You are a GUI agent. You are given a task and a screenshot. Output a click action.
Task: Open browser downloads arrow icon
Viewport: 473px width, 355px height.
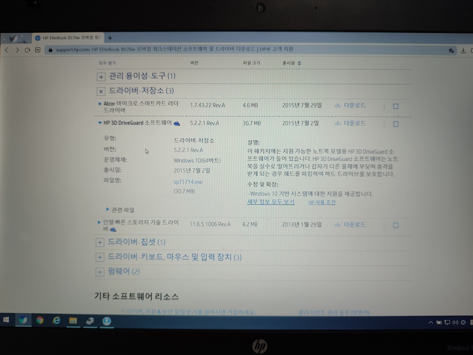point(463,50)
